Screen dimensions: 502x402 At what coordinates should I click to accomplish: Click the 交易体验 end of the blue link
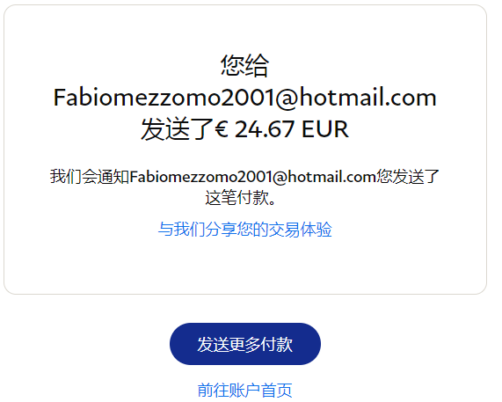(x=301, y=230)
